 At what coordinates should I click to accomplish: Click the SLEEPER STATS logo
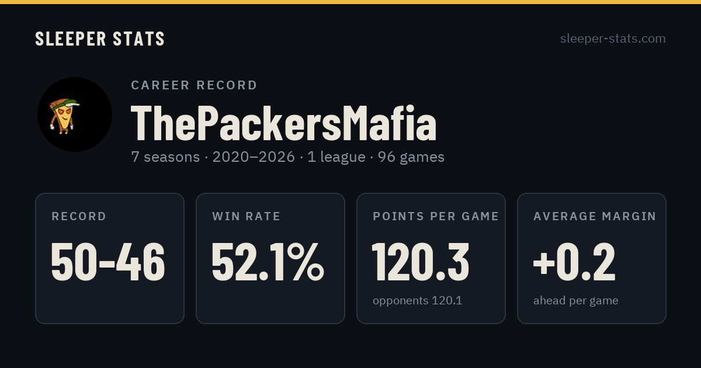coord(100,39)
